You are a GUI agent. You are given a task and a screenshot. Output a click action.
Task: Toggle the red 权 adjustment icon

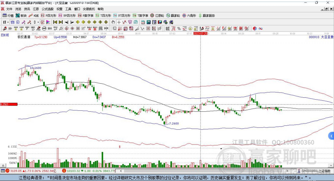click(42, 22)
